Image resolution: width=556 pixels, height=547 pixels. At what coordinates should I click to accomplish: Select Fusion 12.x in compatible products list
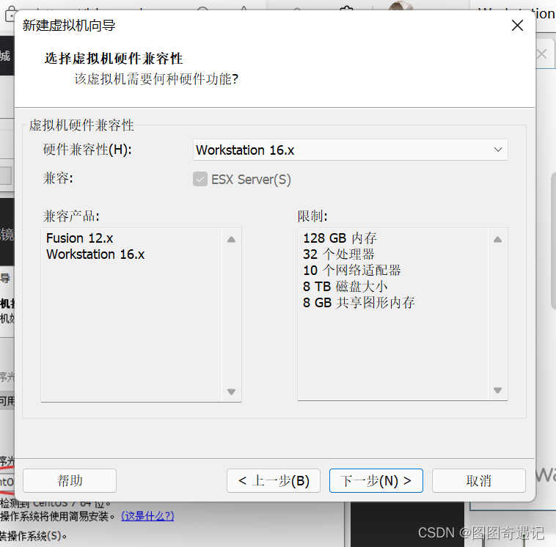click(x=79, y=238)
